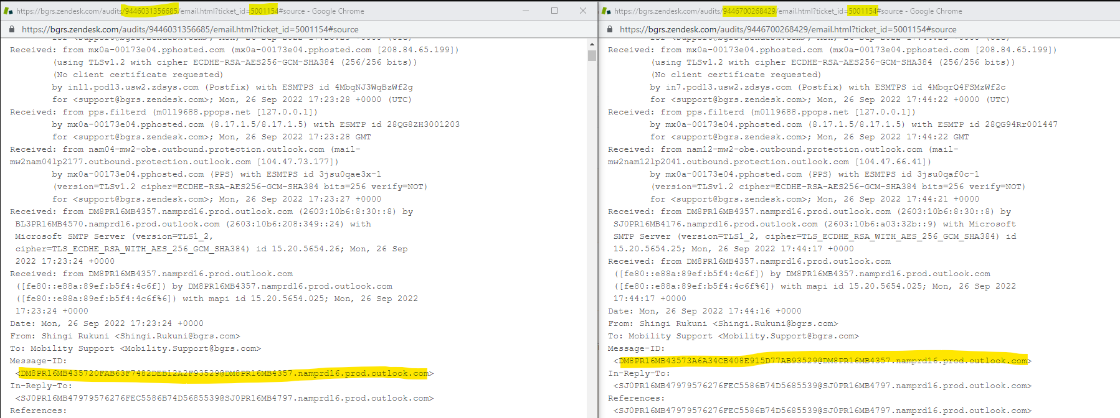
Task: Click the left window's vertical scrollbar thumb
Action: 592,55
